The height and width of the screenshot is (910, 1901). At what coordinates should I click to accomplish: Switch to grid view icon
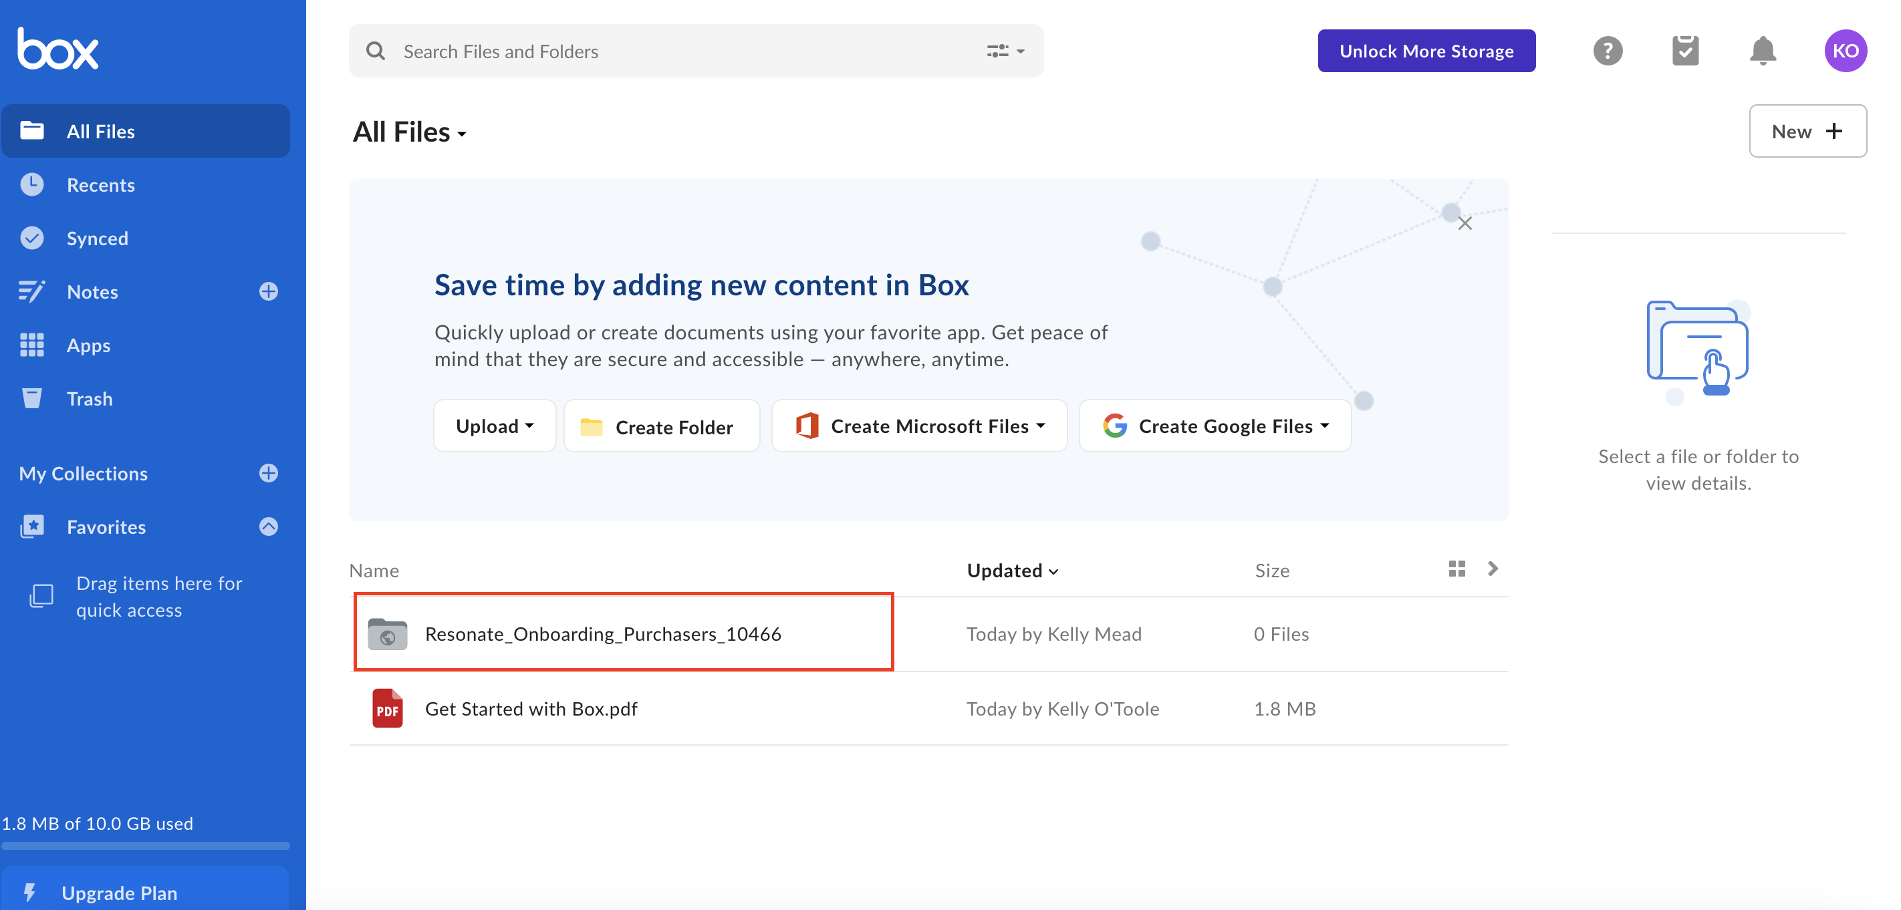click(x=1456, y=569)
